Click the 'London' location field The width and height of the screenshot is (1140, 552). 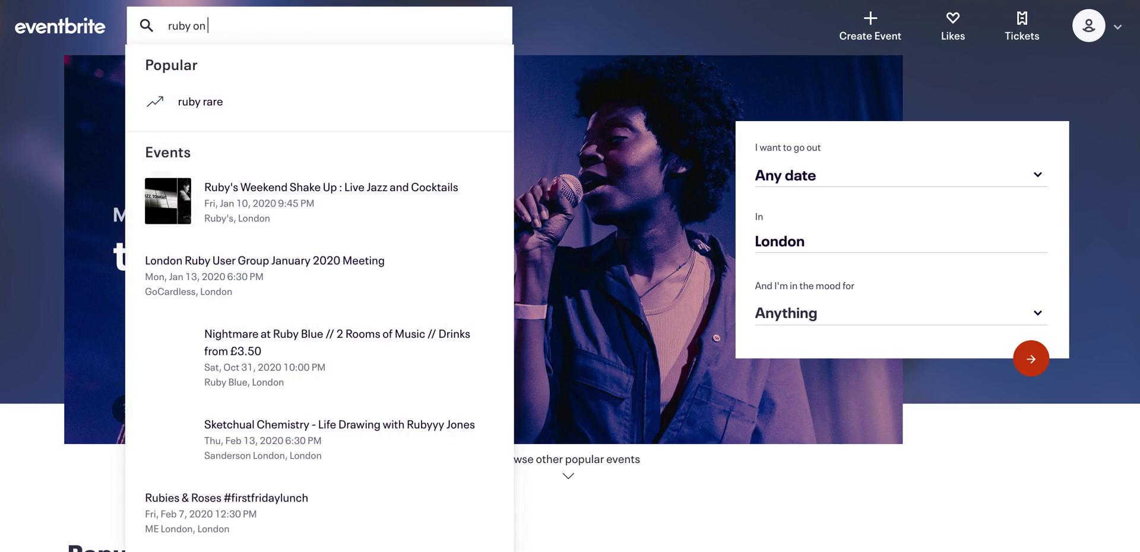(901, 241)
